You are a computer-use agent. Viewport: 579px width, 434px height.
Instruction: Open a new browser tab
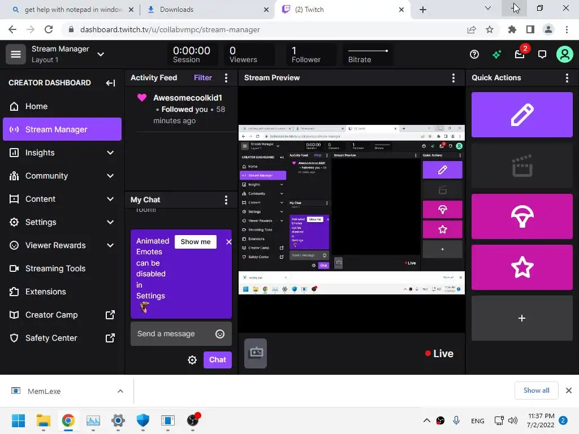[x=423, y=10]
